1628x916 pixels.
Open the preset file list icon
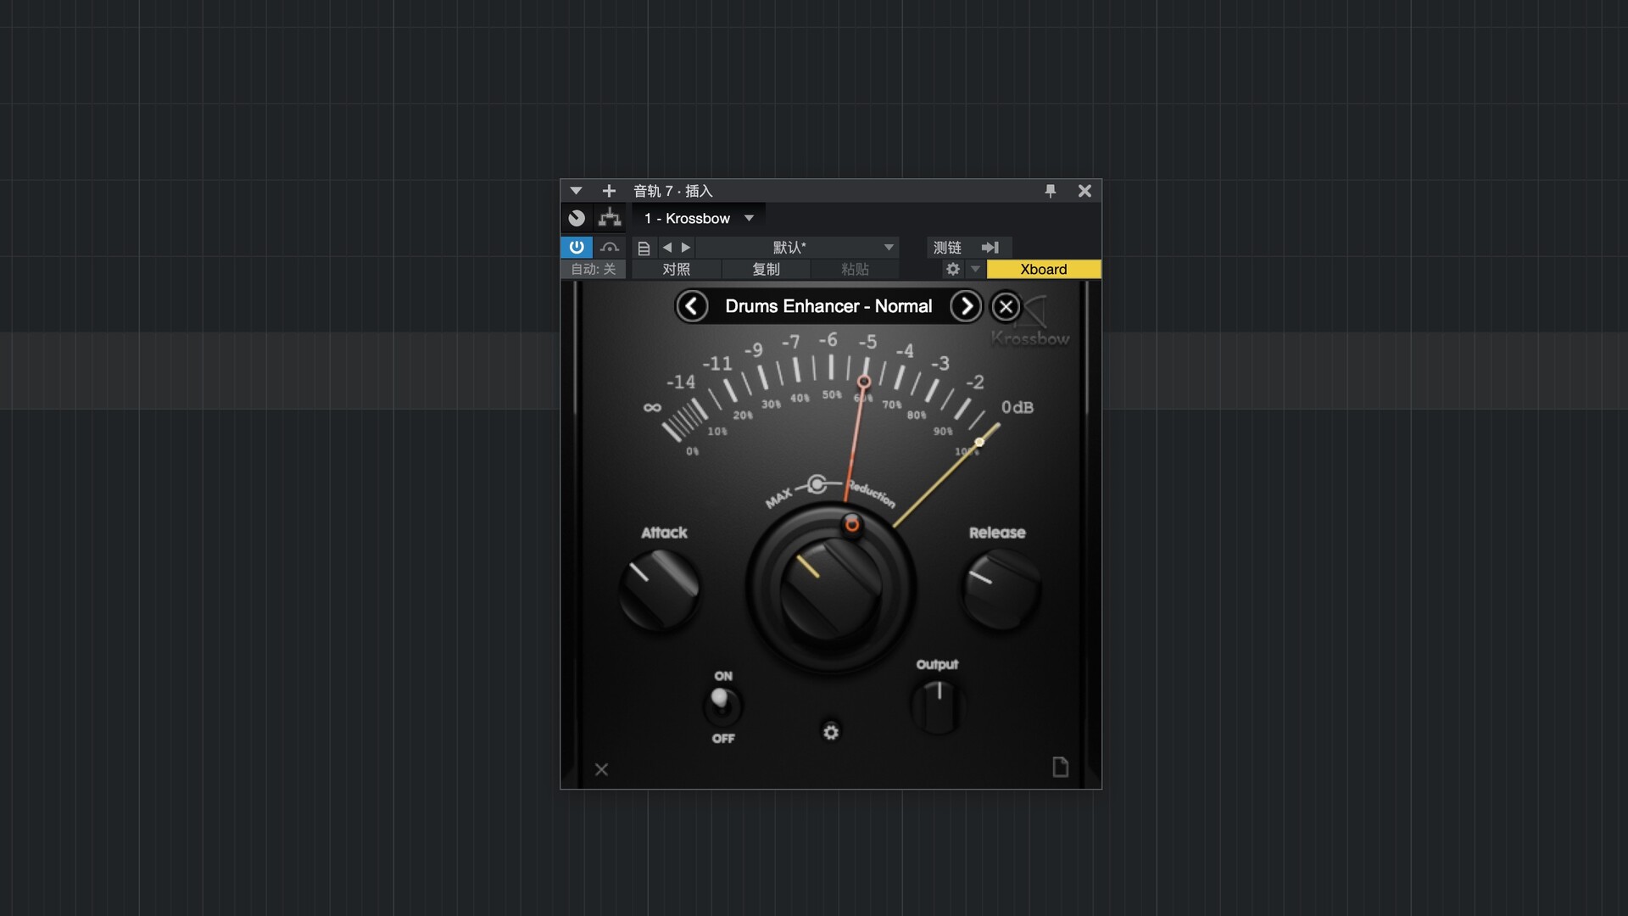coord(644,248)
